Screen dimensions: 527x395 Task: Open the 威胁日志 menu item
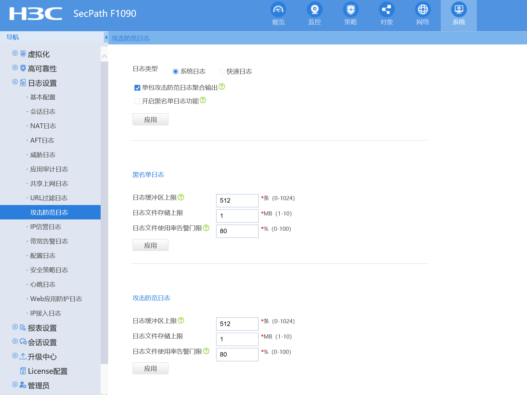[43, 155]
